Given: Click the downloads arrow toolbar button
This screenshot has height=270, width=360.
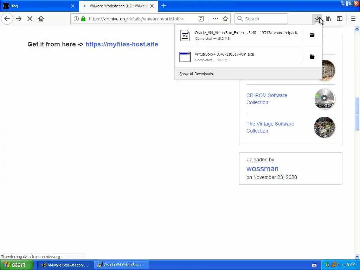Looking at the screenshot, I should click(x=317, y=19).
